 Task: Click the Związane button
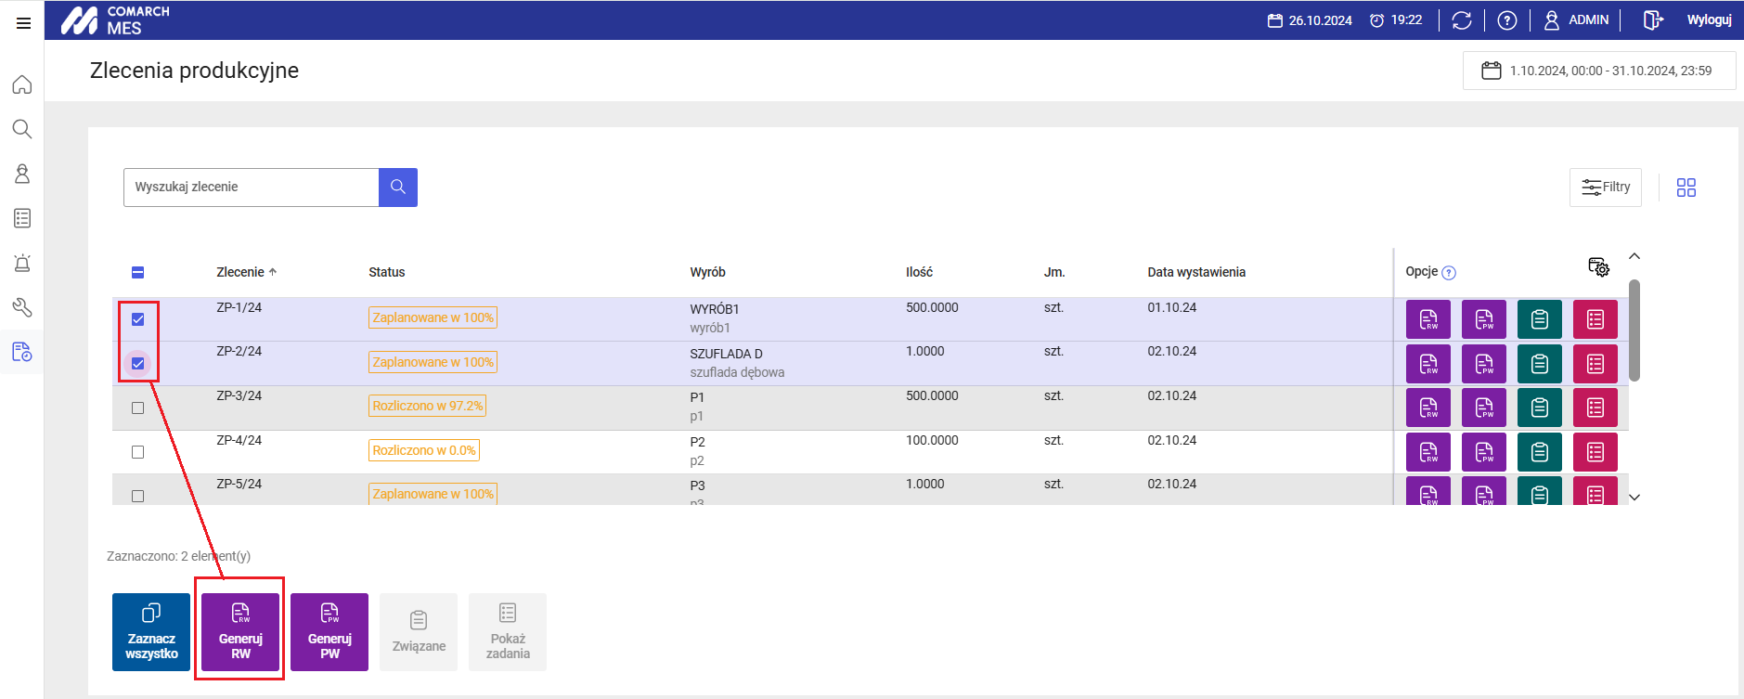419,632
